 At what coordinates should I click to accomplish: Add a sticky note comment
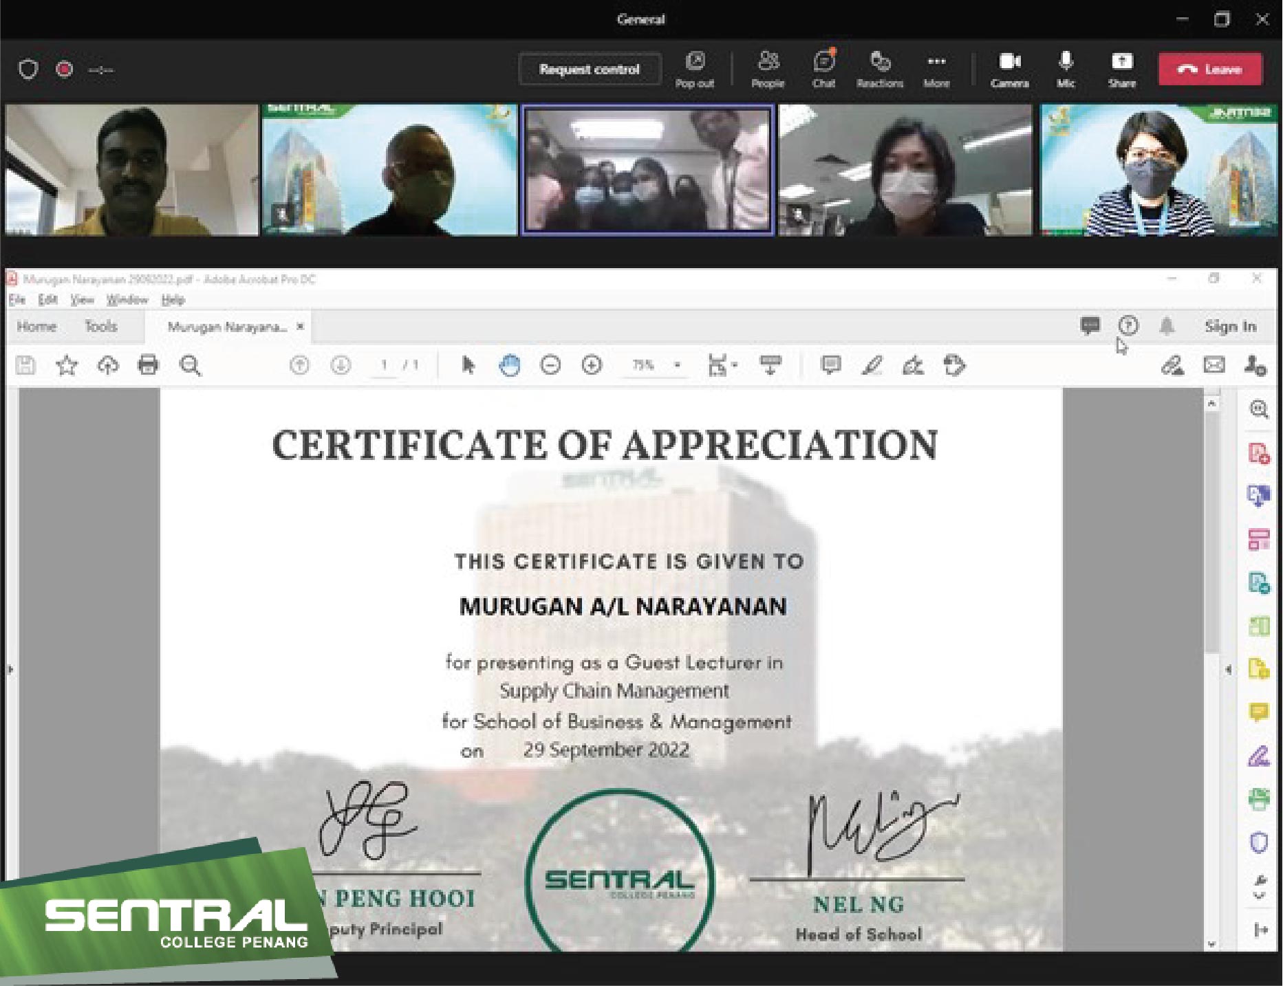(831, 365)
